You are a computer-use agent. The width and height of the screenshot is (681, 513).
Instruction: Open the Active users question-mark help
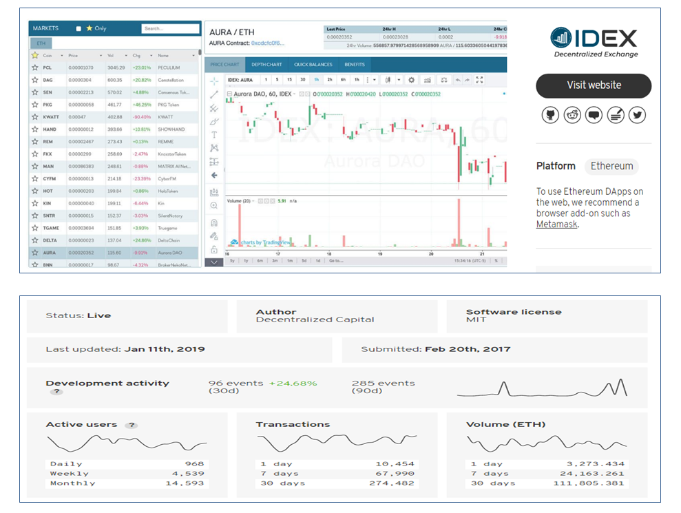(131, 426)
